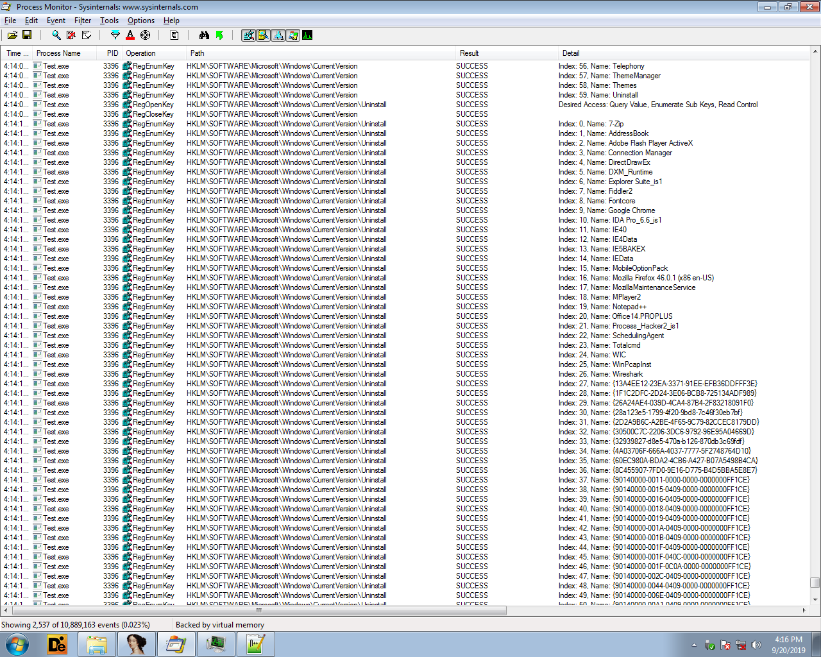This screenshot has height=657, width=821.
Task: Select the row with Name: Wireshark
Action: coord(405,374)
